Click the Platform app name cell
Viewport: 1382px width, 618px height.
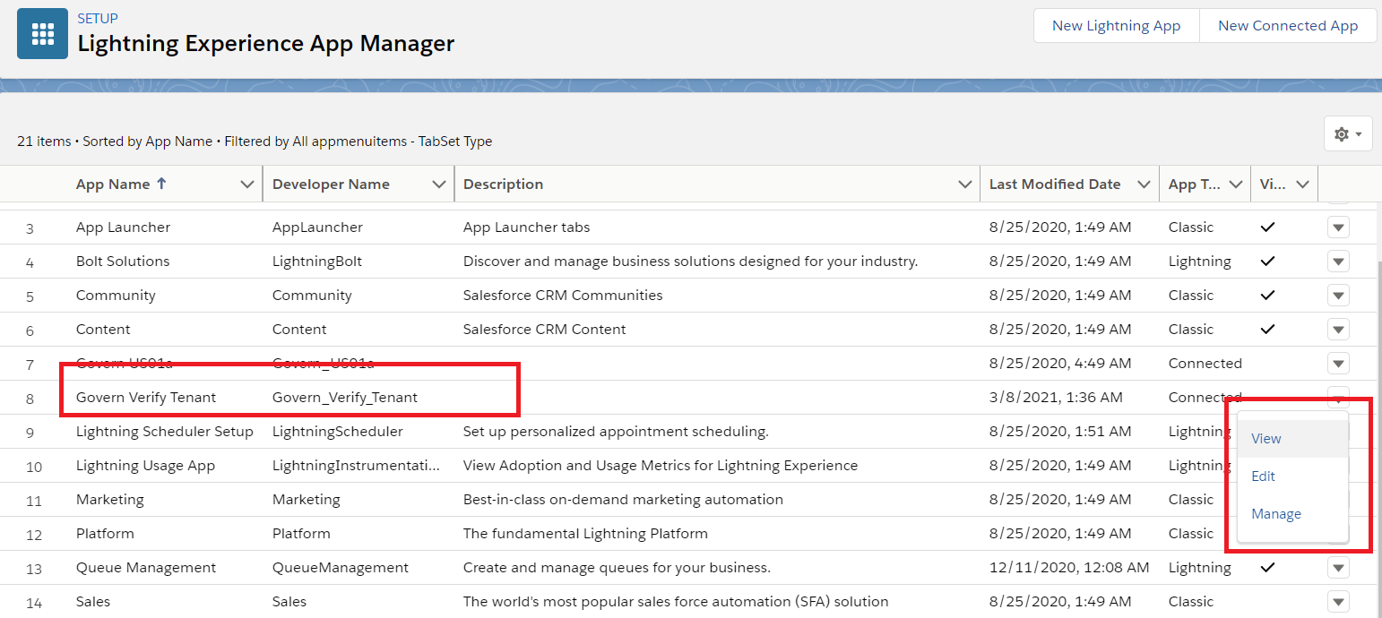(x=105, y=534)
